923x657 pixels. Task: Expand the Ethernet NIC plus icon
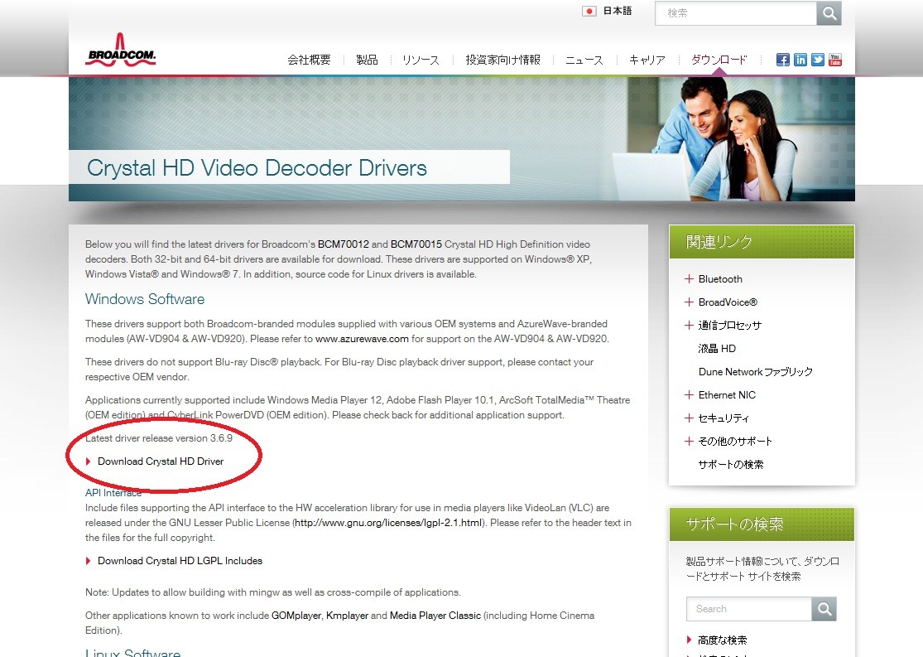pyautogui.click(x=690, y=395)
